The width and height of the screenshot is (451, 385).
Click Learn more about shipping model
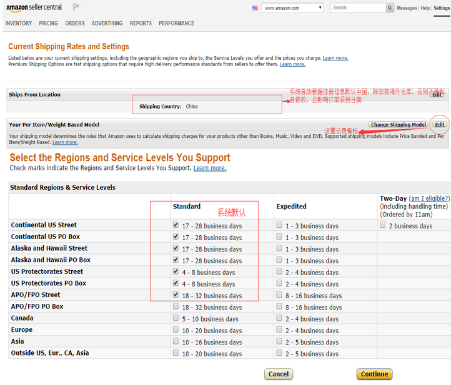pyautogui.click(x=65, y=142)
